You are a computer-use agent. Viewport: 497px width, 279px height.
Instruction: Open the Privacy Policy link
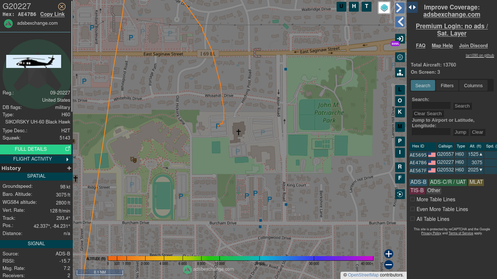[431, 233]
